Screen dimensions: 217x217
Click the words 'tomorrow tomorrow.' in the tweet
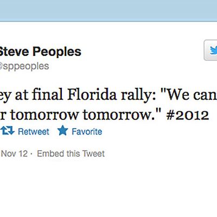(81, 115)
